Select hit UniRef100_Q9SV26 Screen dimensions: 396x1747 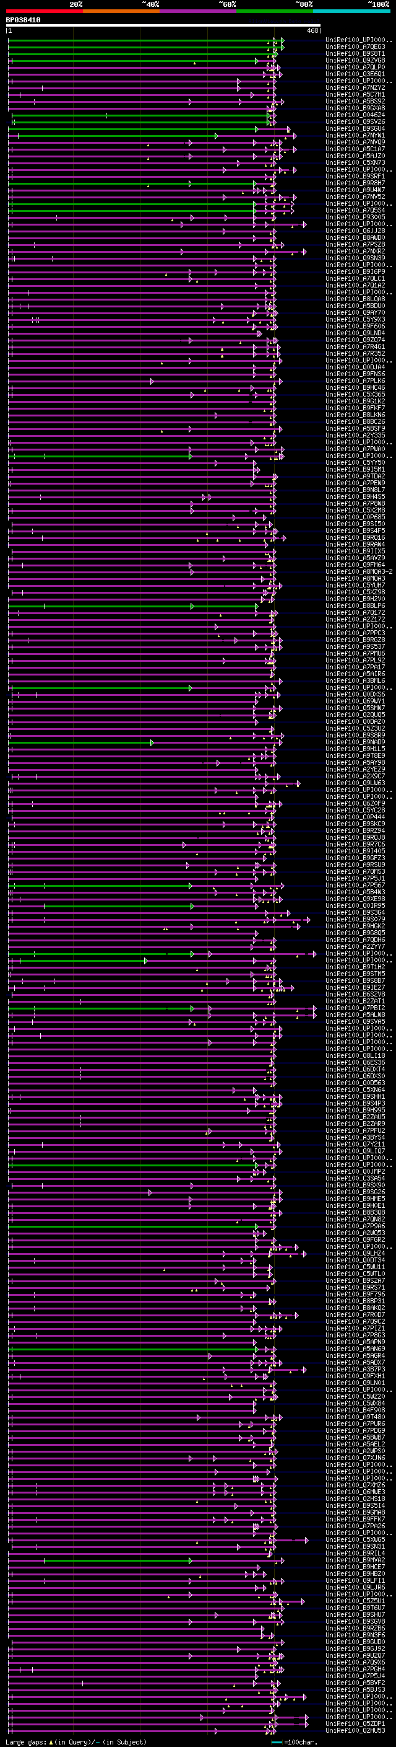point(355,122)
